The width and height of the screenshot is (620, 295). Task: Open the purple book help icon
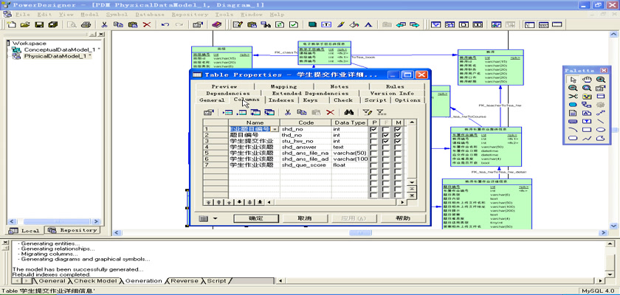click(x=217, y=24)
